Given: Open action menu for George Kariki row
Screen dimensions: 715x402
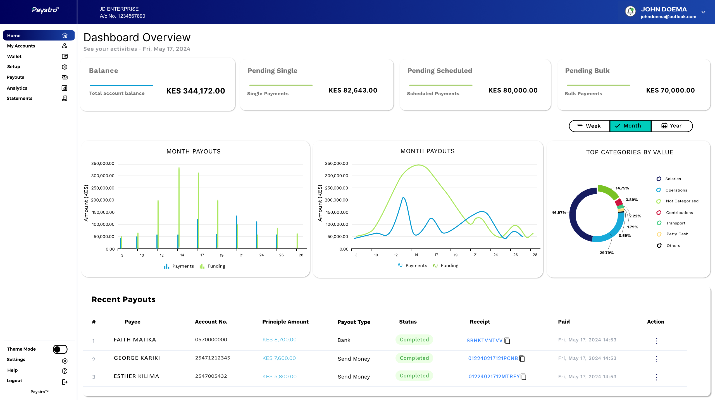Looking at the screenshot, I should [656, 359].
